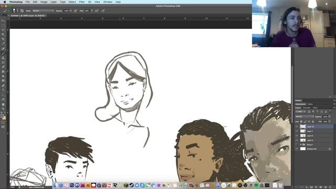Select the Quick Selection tool
Viewport: 336px width, 189px height.
click(x=3, y=35)
